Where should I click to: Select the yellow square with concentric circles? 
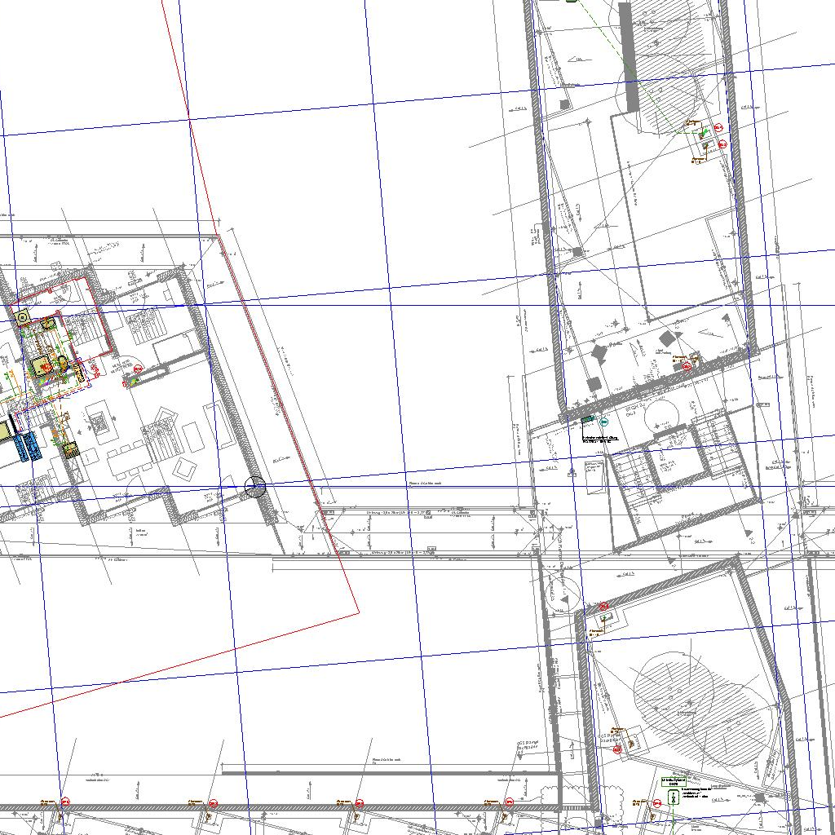pos(23,317)
